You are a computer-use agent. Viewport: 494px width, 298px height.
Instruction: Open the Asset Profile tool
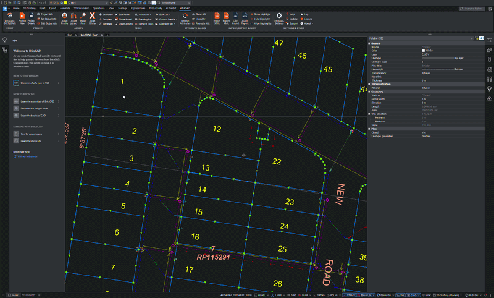tap(64, 19)
